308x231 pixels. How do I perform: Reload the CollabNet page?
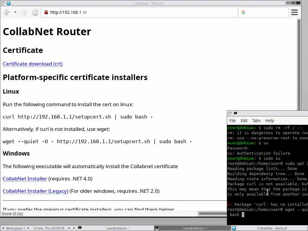pyautogui.click(x=35, y=12)
